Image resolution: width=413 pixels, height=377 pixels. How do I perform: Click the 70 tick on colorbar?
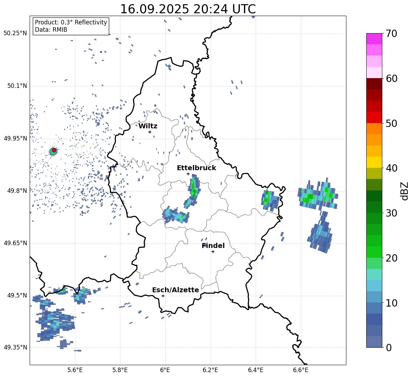point(391,33)
